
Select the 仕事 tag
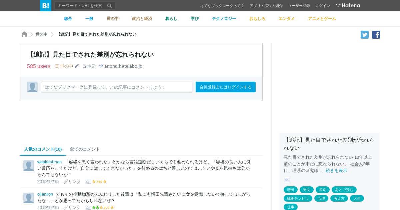coord(291,207)
